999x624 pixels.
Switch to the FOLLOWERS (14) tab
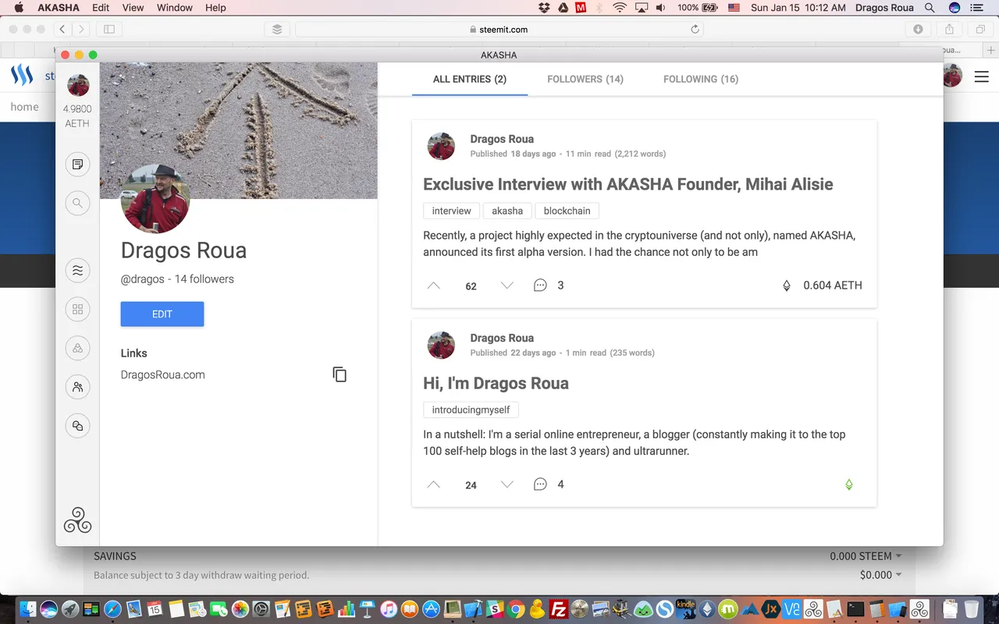tap(585, 79)
